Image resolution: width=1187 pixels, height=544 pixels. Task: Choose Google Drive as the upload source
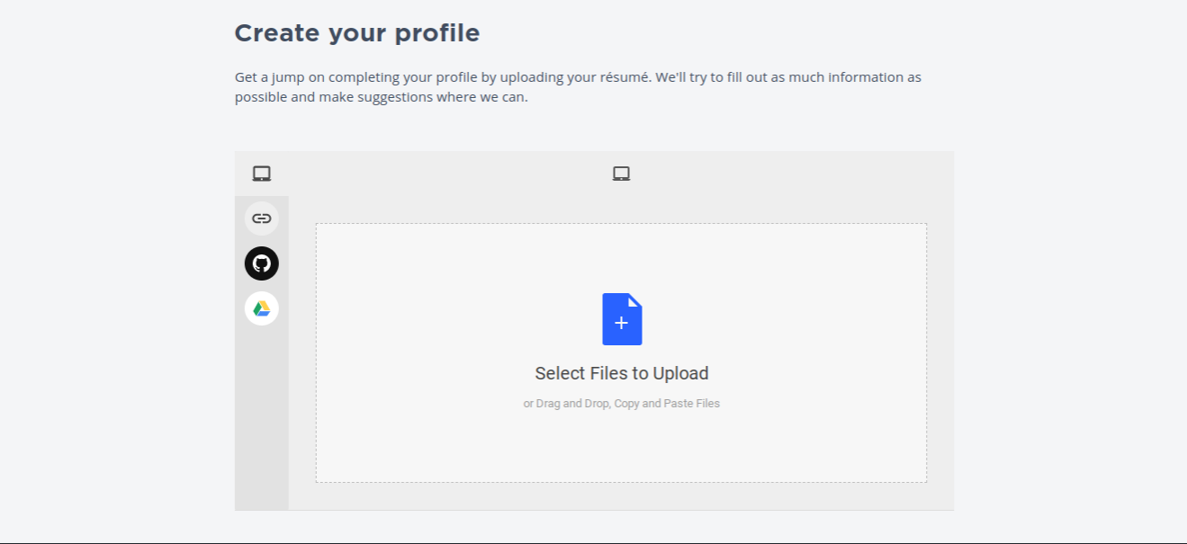point(262,308)
